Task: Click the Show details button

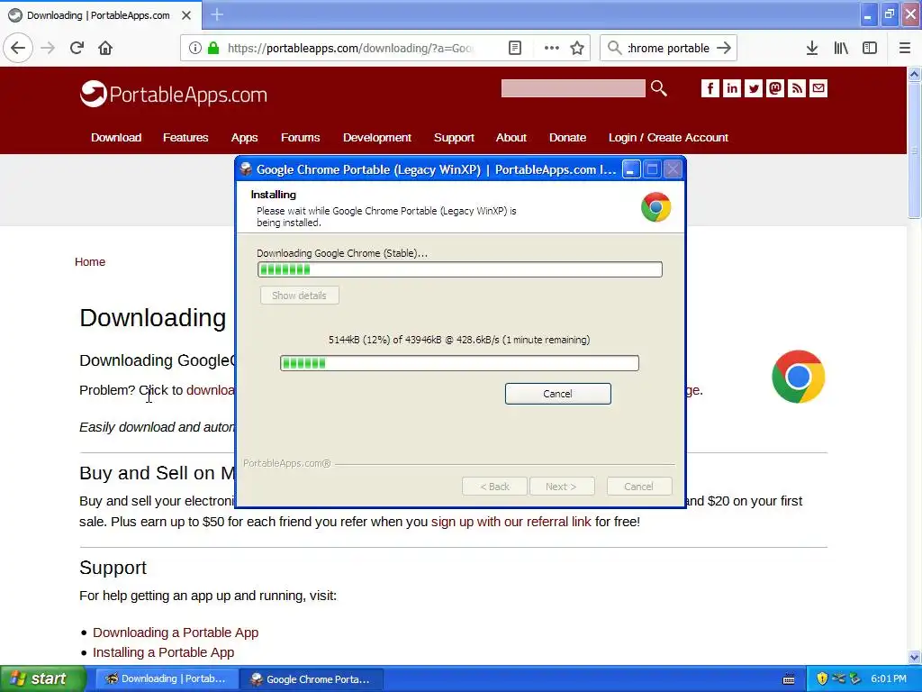Action: coord(299,296)
